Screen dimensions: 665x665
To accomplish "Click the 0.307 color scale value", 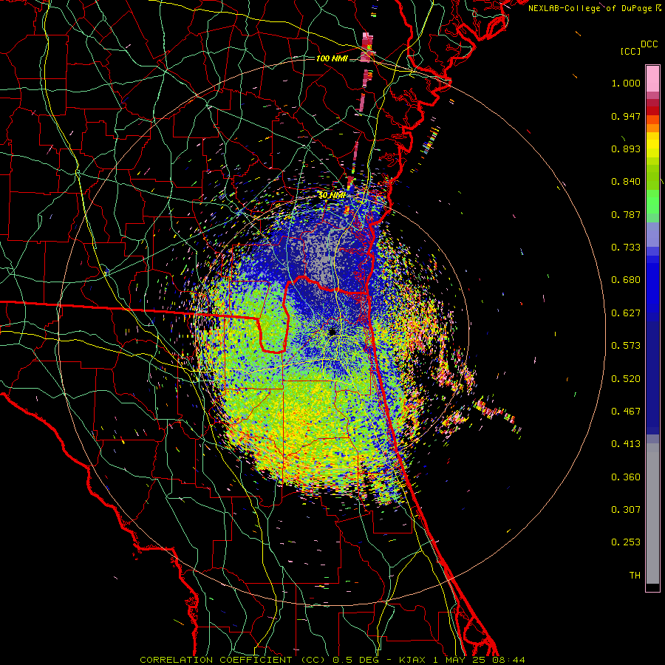I will (x=626, y=510).
